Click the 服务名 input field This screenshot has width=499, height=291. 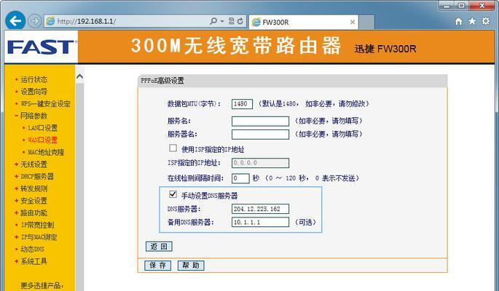click(x=260, y=121)
